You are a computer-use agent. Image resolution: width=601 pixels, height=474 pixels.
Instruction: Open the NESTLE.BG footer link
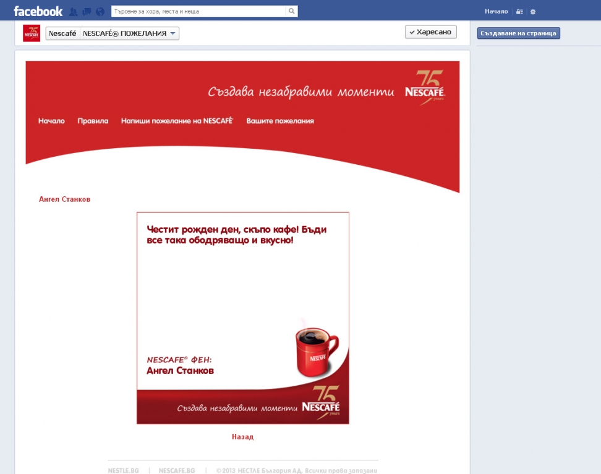124,470
